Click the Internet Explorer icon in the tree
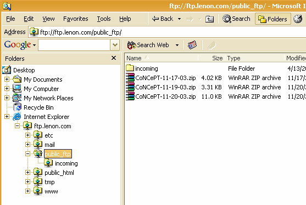This screenshot has width=306, height=205. click(17, 116)
